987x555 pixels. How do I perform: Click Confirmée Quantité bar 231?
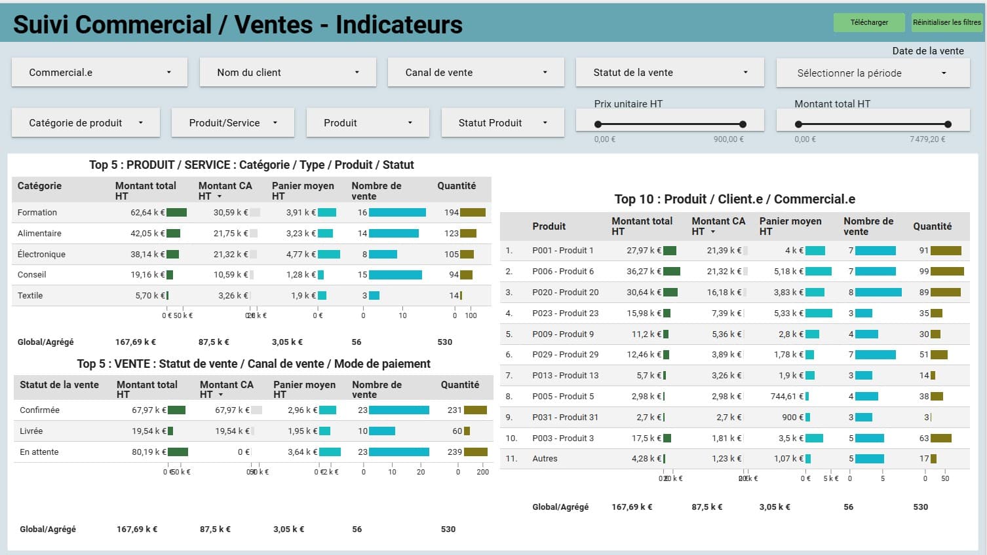pos(476,410)
